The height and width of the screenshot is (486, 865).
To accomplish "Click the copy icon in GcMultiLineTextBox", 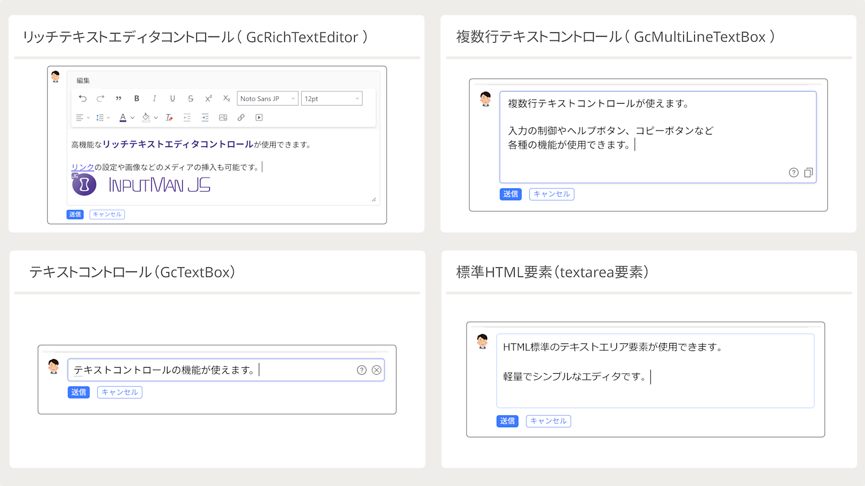I will click(809, 173).
